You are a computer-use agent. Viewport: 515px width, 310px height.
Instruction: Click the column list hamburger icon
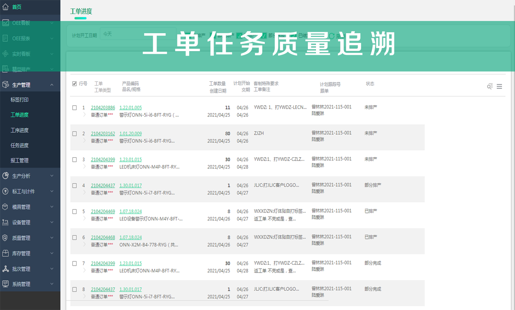(x=499, y=86)
